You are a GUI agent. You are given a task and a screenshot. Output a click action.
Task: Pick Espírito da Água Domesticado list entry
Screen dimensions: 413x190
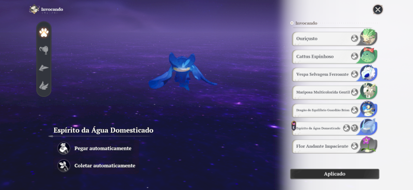[x=335, y=128]
